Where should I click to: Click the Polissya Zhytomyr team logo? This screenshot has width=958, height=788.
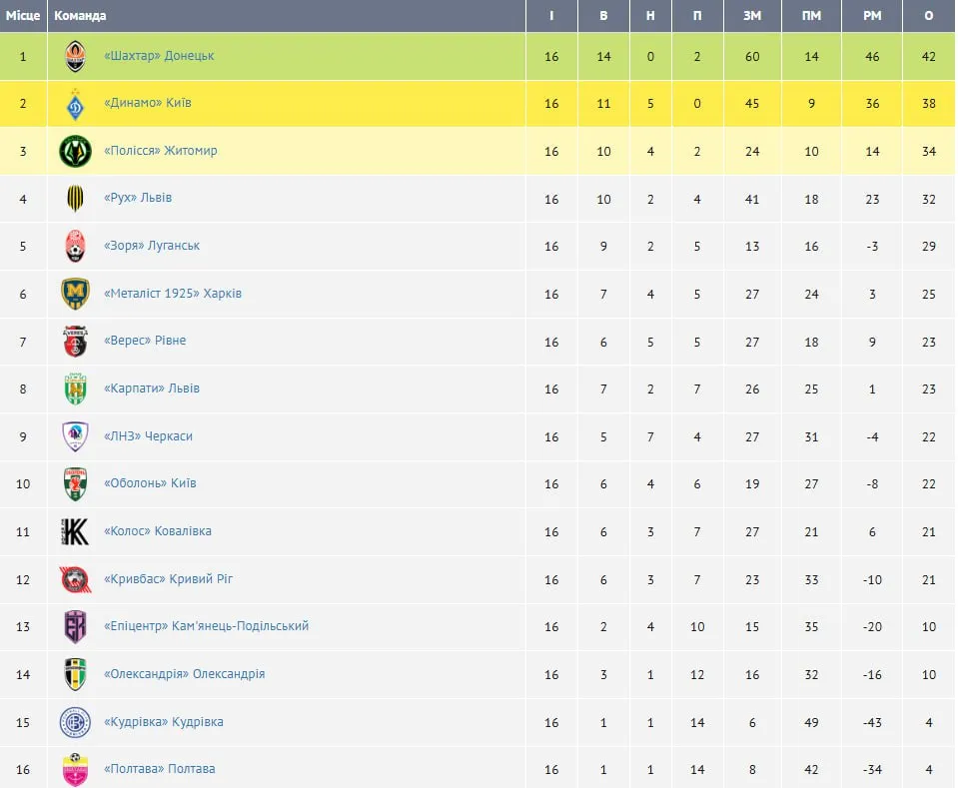[x=75, y=152]
